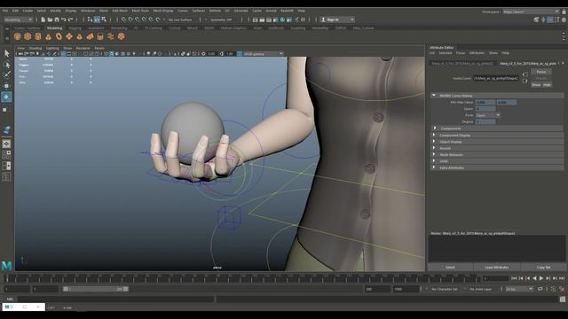Toggle the Modeling Toolkit icon at top right
This screenshot has height=319, width=568.
[536, 19]
